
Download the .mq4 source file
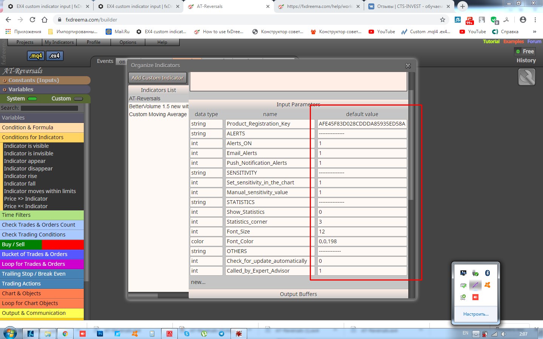point(36,56)
